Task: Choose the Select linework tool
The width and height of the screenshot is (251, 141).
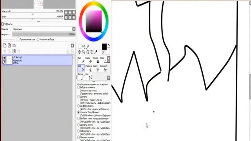Action: coord(96,68)
